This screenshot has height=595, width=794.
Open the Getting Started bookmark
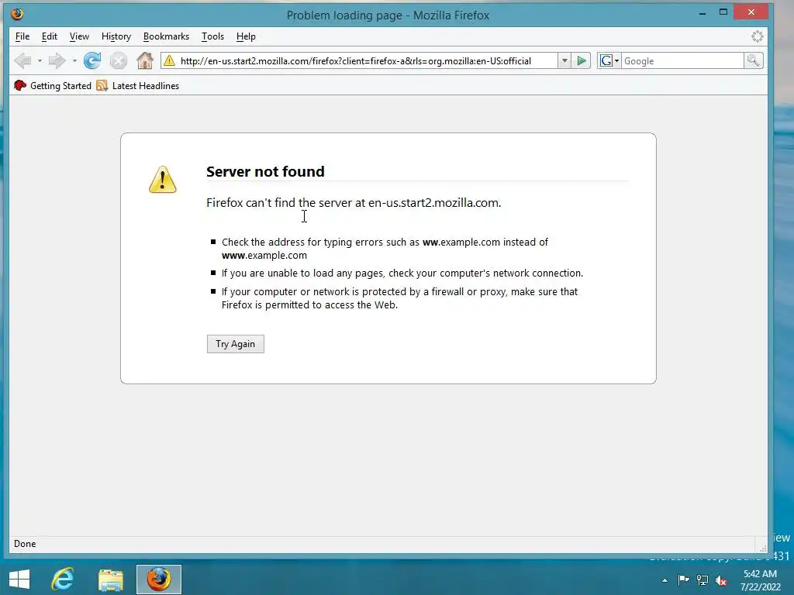click(53, 85)
